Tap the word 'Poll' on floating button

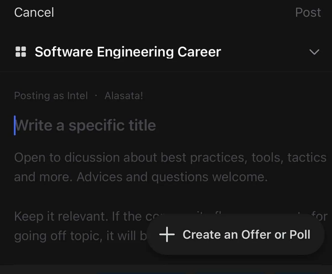[300, 234]
